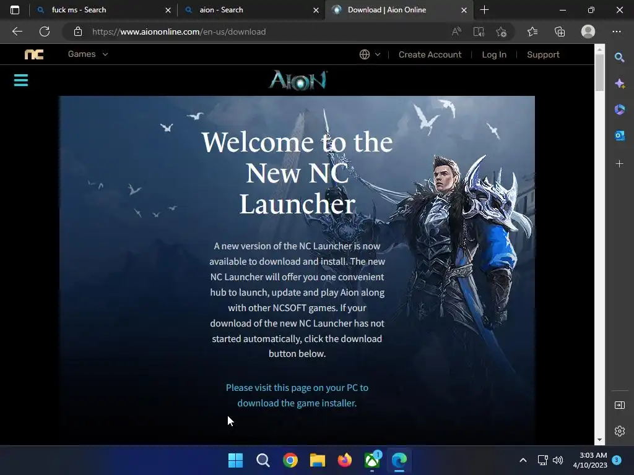
Task: Click the Create Account link
Action: (x=430, y=54)
